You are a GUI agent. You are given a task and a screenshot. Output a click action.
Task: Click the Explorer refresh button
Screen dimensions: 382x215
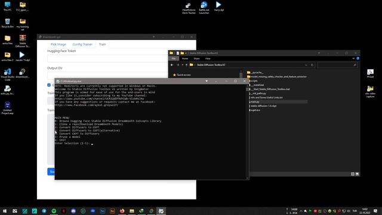tap(312, 65)
